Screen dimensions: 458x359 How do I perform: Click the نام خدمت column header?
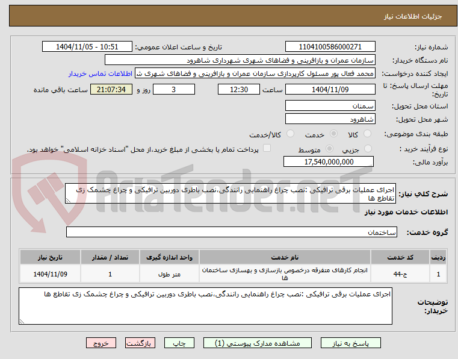[x=285, y=257]
